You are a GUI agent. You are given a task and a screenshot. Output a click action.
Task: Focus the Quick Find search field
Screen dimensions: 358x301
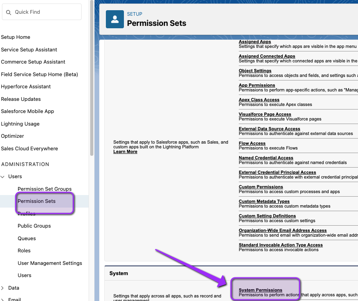pyautogui.click(x=42, y=12)
